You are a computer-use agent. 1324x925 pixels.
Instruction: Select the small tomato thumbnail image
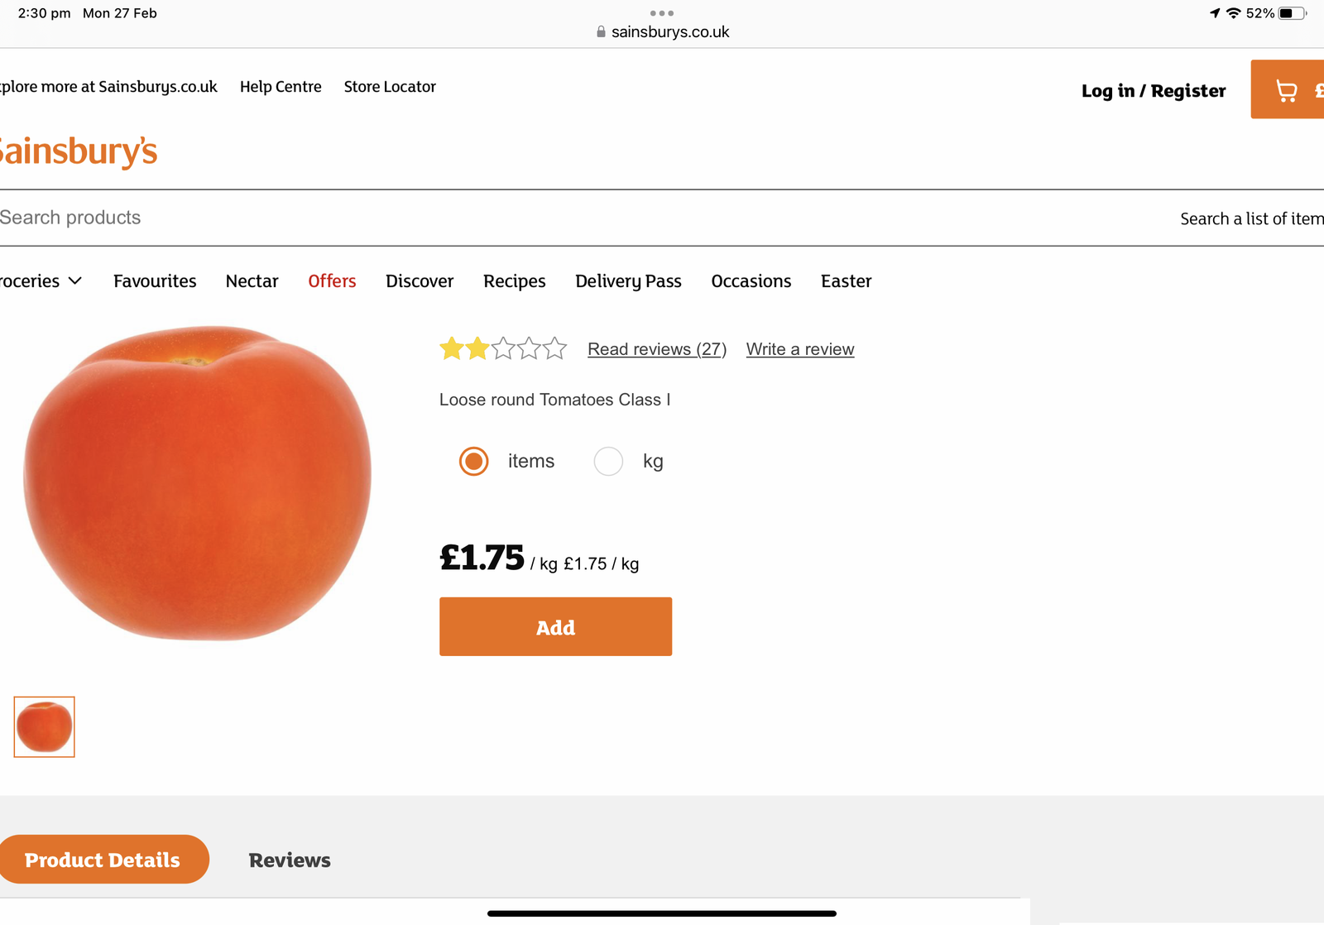45,726
